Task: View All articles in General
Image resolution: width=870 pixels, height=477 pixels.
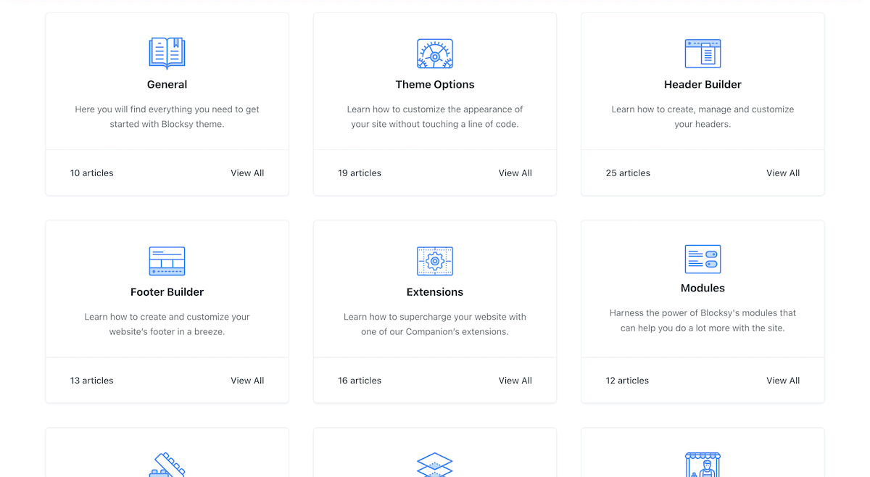Action: tap(247, 173)
